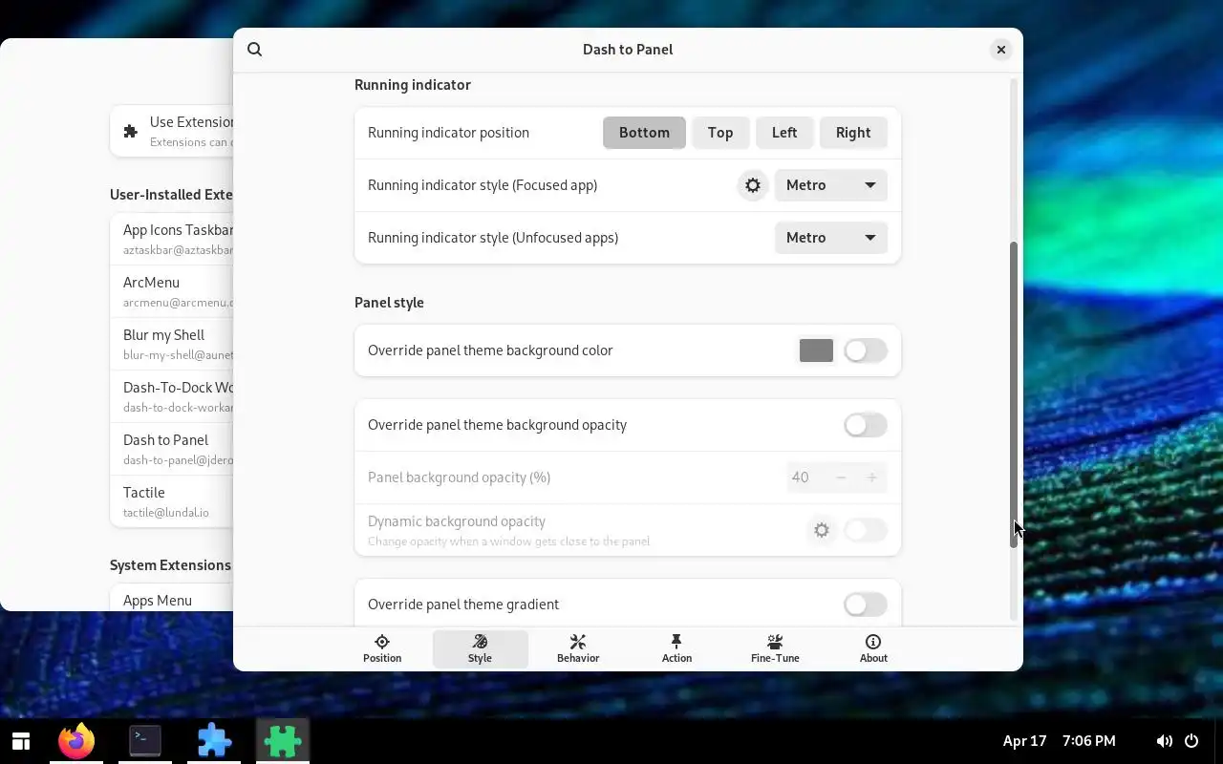Open the volume control in system tray
The image size is (1223, 764).
click(1164, 741)
